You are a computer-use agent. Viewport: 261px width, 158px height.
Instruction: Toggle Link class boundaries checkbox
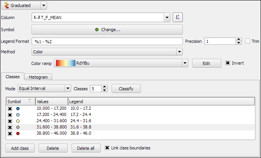(x=107, y=147)
